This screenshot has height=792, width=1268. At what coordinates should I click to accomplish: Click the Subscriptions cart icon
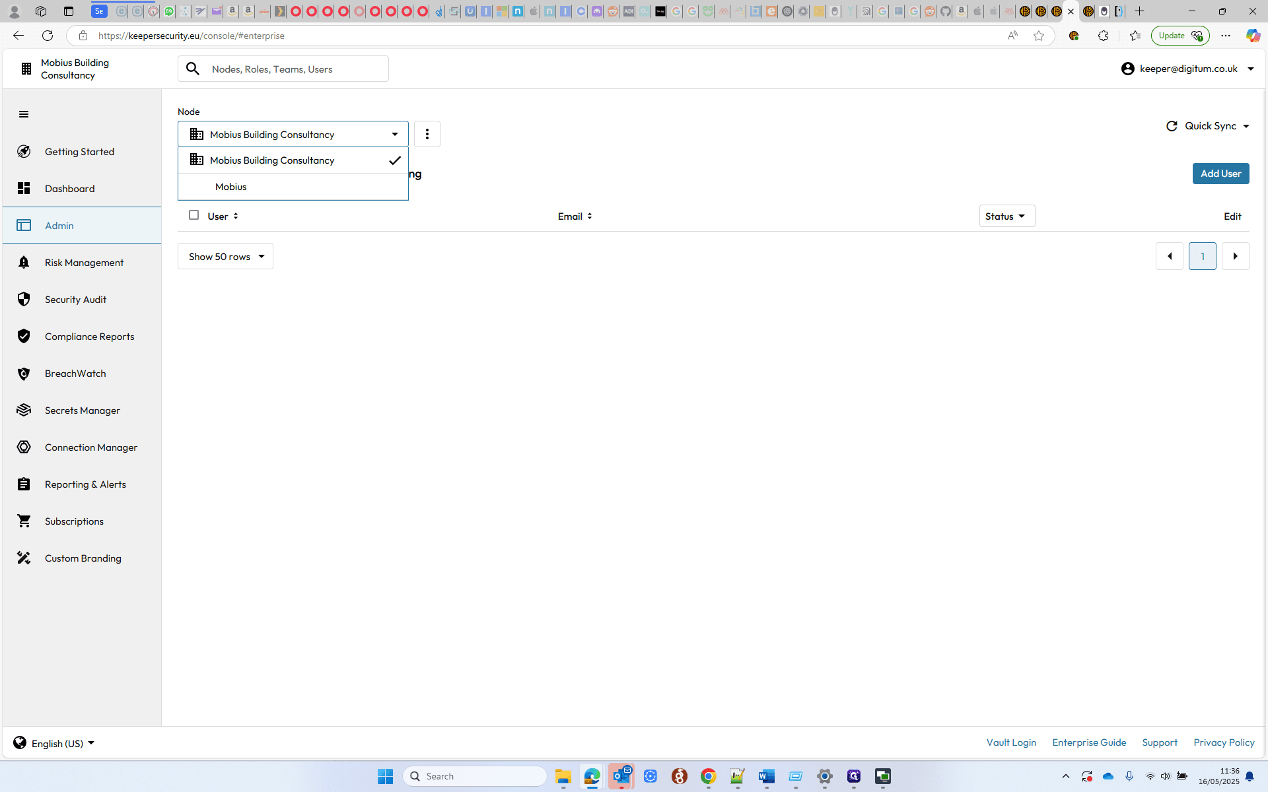click(24, 521)
